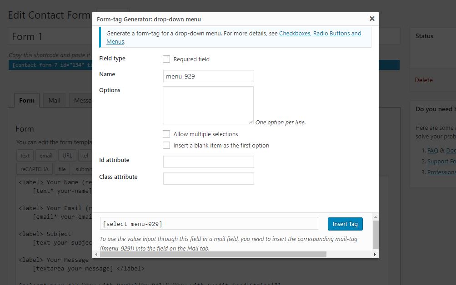
Task: Focus the Class attribute input
Action: (209, 178)
